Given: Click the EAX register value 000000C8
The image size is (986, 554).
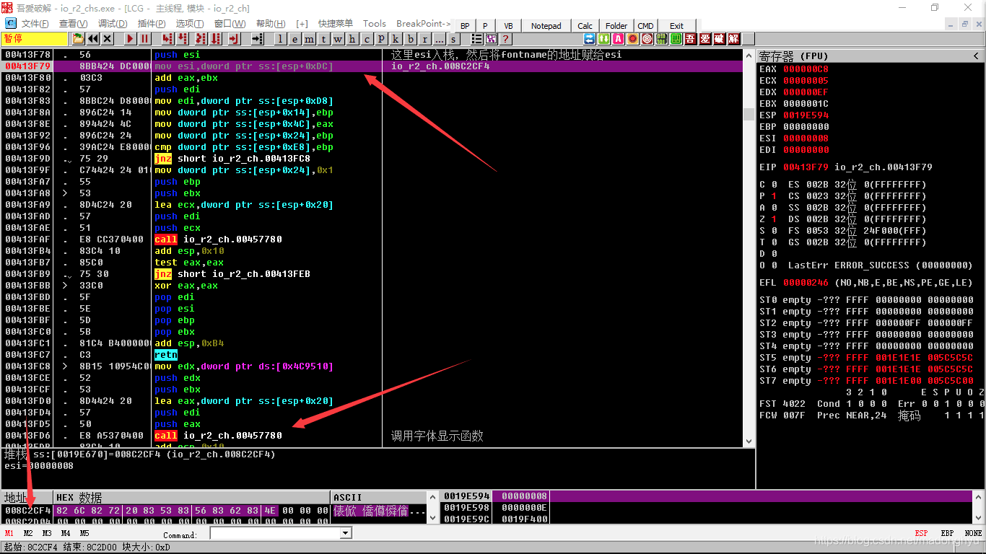Looking at the screenshot, I should pyautogui.click(x=806, y=69).
